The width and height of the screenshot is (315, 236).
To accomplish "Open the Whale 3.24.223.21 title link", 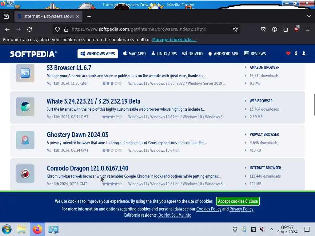I will pyautogui.click(x=94, y=101).
